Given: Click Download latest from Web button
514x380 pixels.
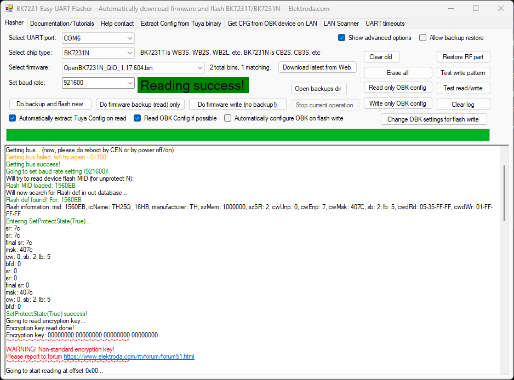Looking at the screenshot, I should pos(317,67).
